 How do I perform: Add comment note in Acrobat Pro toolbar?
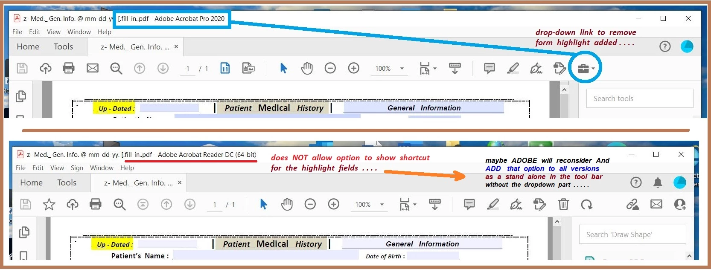tap(490, 68)
